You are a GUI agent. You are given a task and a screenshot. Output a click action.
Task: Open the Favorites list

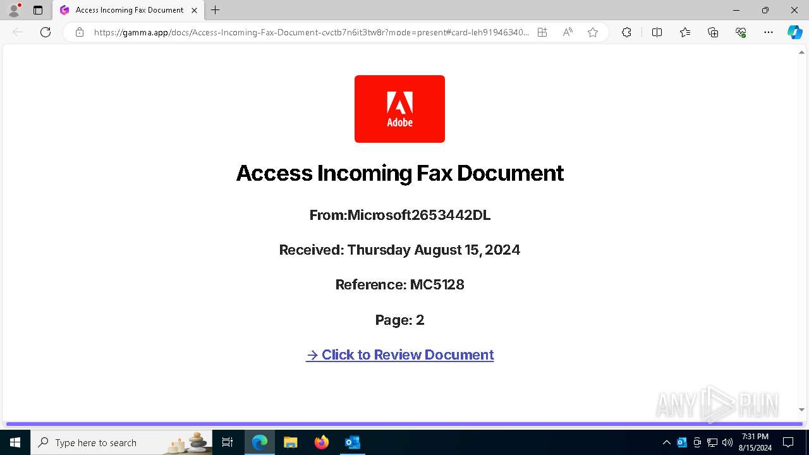pyautogui.click(x=685, y=32)
